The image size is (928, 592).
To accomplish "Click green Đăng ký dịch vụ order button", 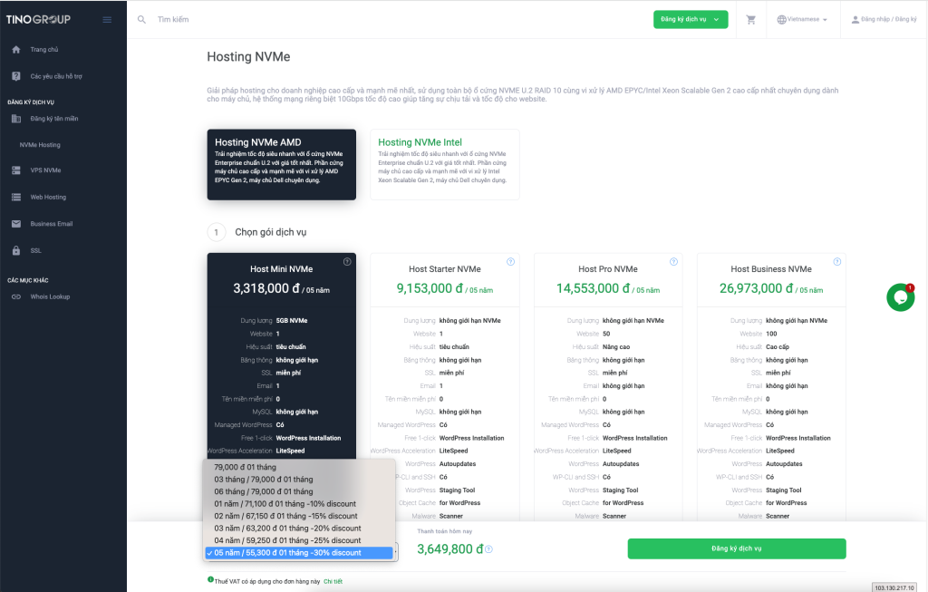I will click(737, 548).
